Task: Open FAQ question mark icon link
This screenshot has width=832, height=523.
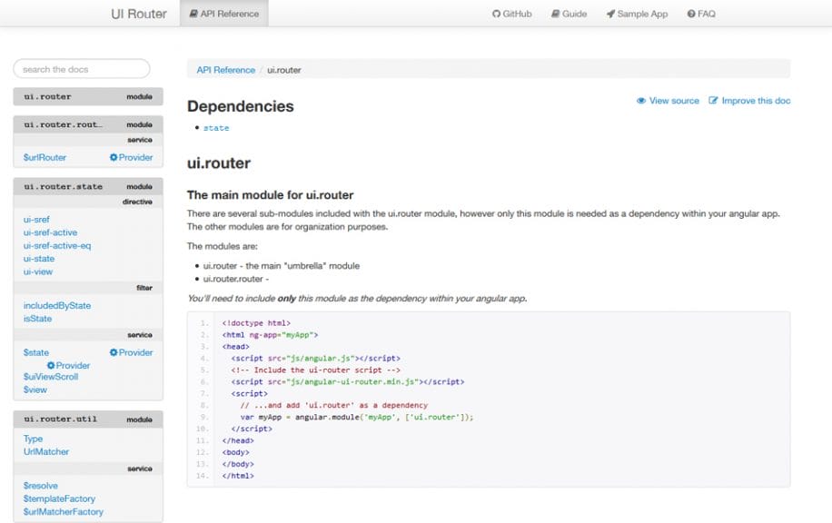Action: [691, 15]
